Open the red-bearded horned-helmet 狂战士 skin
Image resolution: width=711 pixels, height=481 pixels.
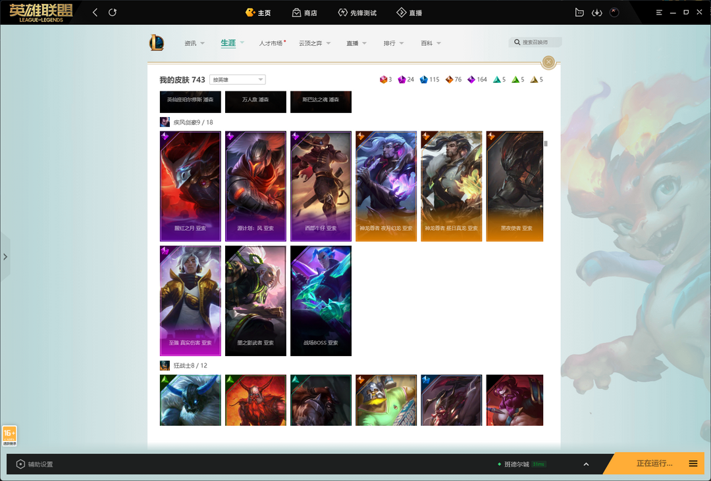pyautogui.click(x=255, y=400)
